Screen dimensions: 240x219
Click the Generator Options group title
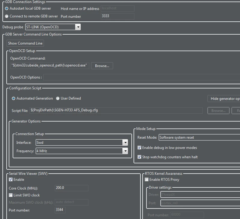[26, 121]
